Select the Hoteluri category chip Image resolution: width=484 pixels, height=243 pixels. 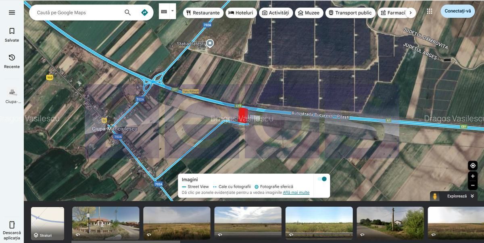(241, 12)
